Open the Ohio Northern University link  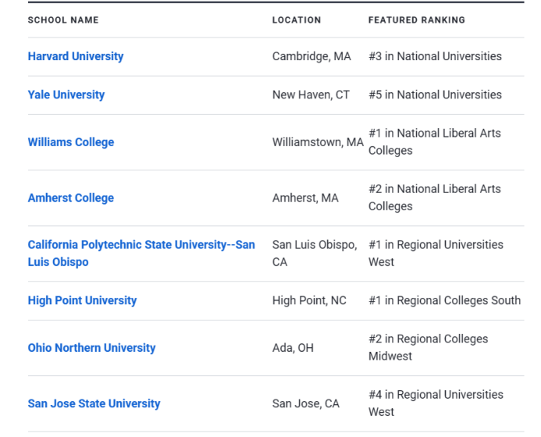(x=92, y=348)
